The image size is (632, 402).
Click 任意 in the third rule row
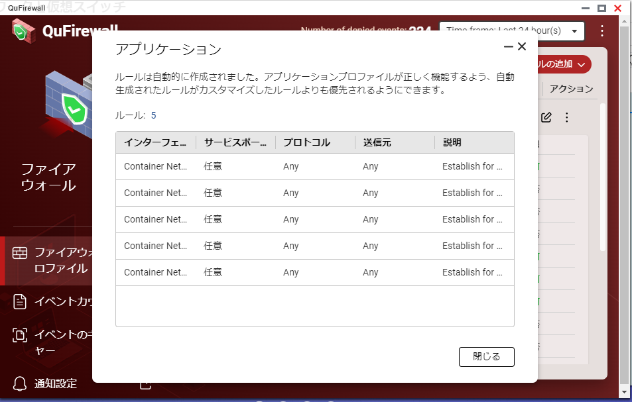(x=213, y=219)
